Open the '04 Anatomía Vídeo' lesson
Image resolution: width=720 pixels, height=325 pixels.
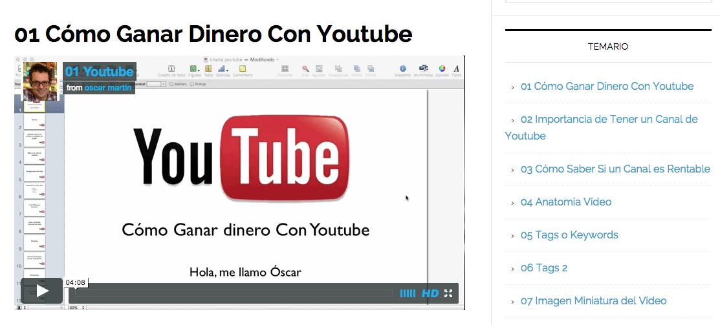(565, 202)
